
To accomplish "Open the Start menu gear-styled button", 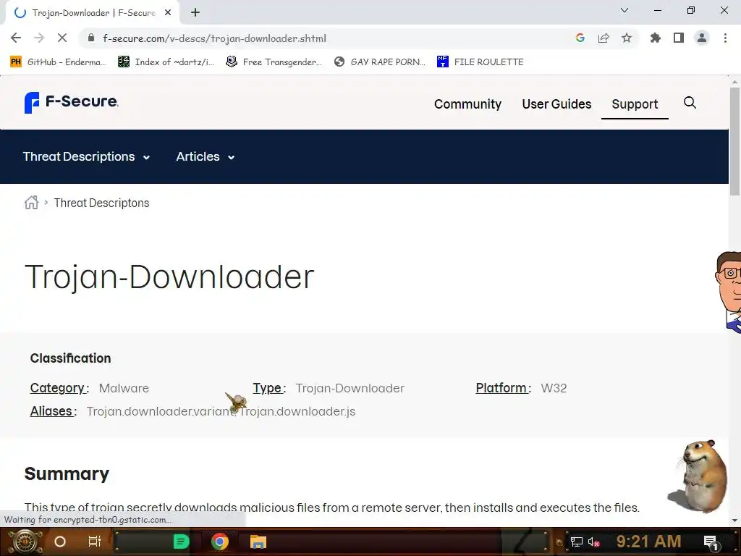I will 25,542.
